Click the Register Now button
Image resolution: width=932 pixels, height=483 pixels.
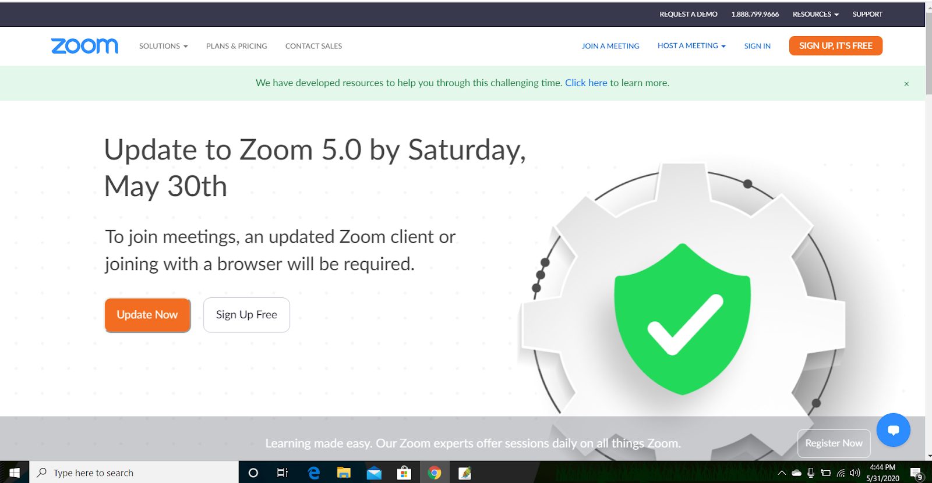pyautogui.click(x=834, y=443)
